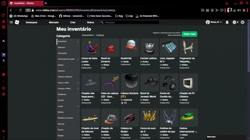Click the Boné do Encierro title

(106, 60)
